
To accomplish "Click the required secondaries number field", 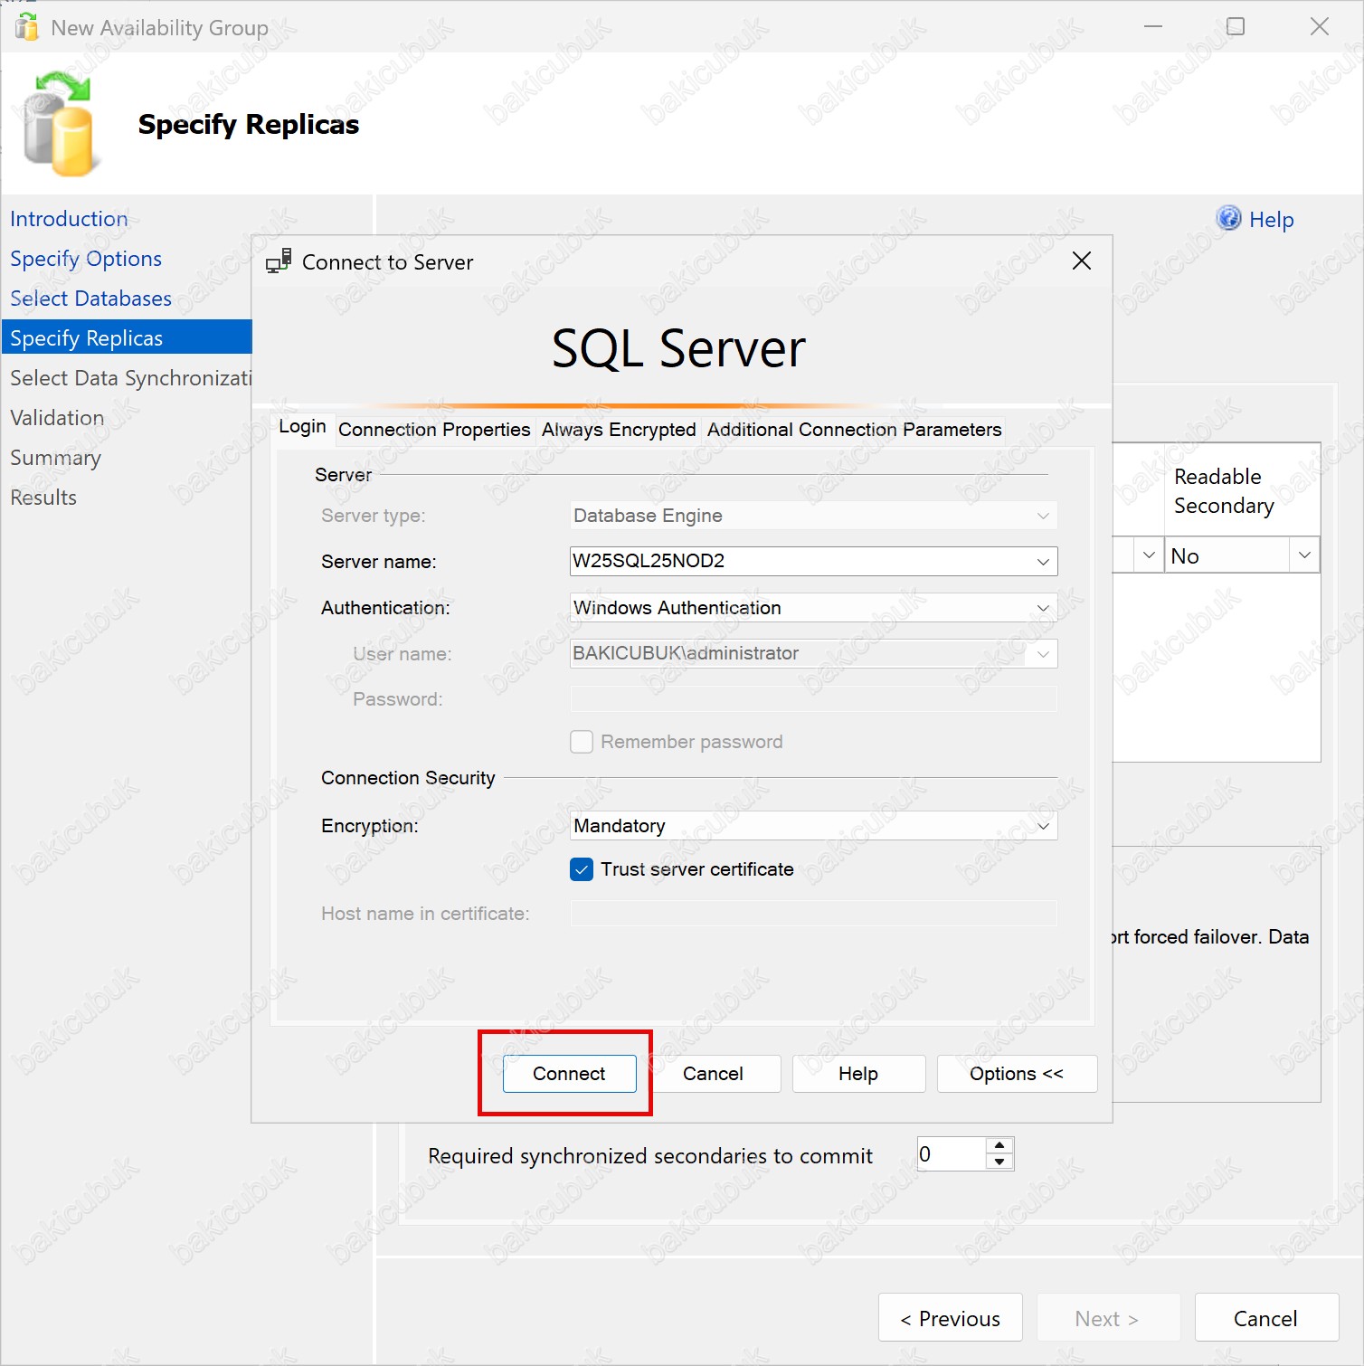I will [x=950, y=1154].
